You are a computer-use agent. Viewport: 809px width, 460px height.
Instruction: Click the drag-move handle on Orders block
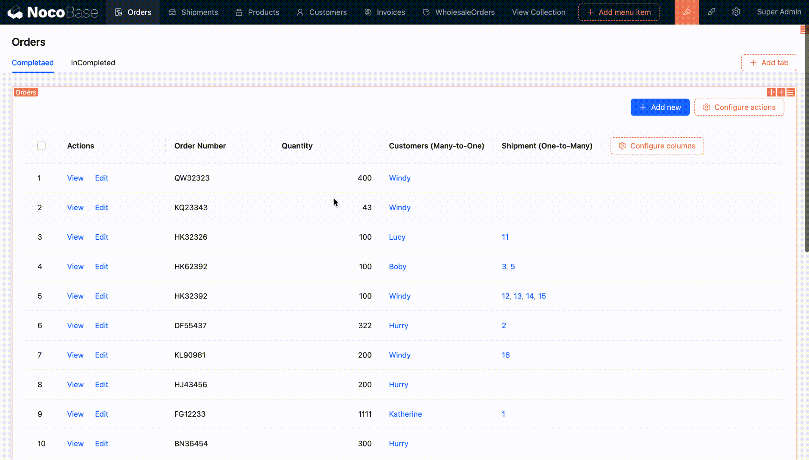point(771,92)
